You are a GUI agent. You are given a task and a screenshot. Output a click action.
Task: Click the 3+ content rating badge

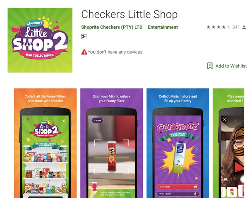(x=84, y=37)
